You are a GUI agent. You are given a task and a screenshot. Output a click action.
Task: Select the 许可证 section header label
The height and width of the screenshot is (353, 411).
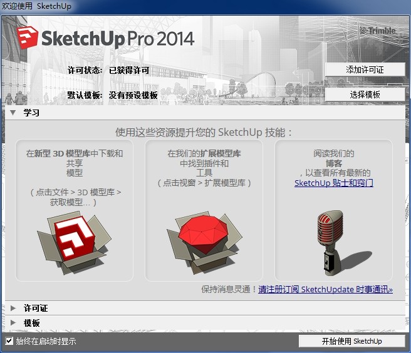click(x=36, y=308)
